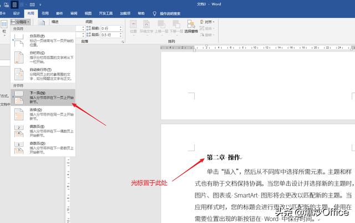Choose 分栏符 column break option
Viewport: 355px width, 223px height.
click(42, 56)
